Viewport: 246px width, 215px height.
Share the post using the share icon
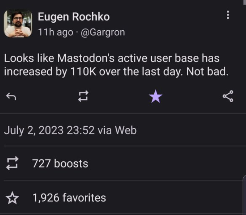(228, 96)
